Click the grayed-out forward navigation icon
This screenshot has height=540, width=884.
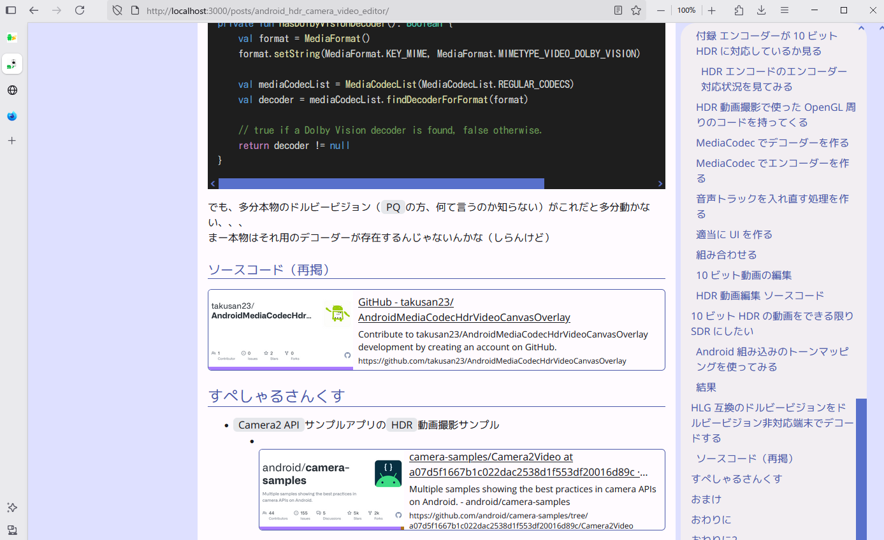click(57, 10)
